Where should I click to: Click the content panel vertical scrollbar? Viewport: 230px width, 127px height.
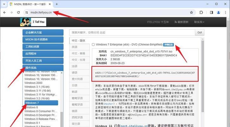tap(203, 77)
